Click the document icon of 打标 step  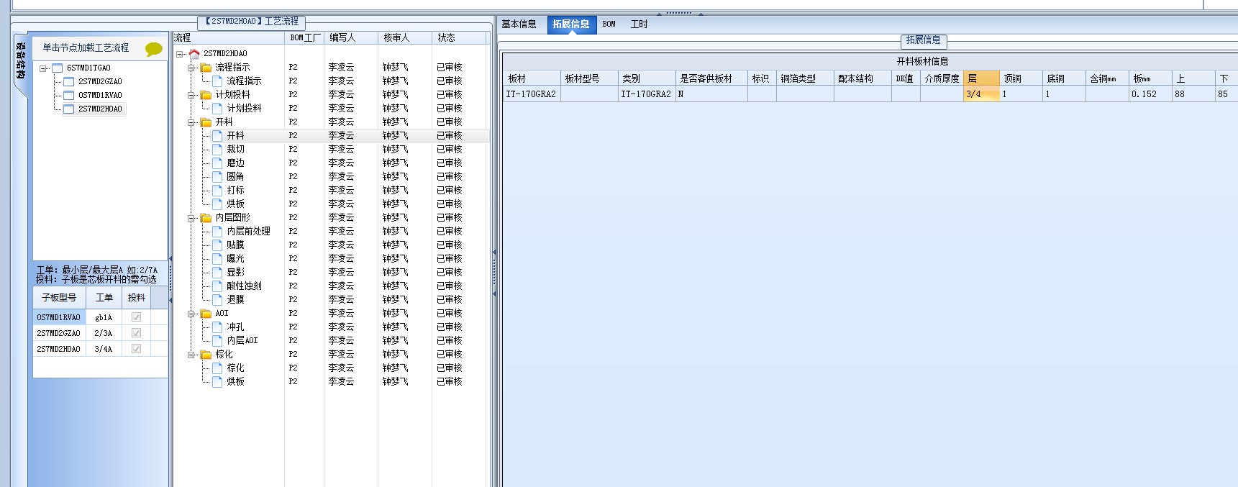click(217, 190)
